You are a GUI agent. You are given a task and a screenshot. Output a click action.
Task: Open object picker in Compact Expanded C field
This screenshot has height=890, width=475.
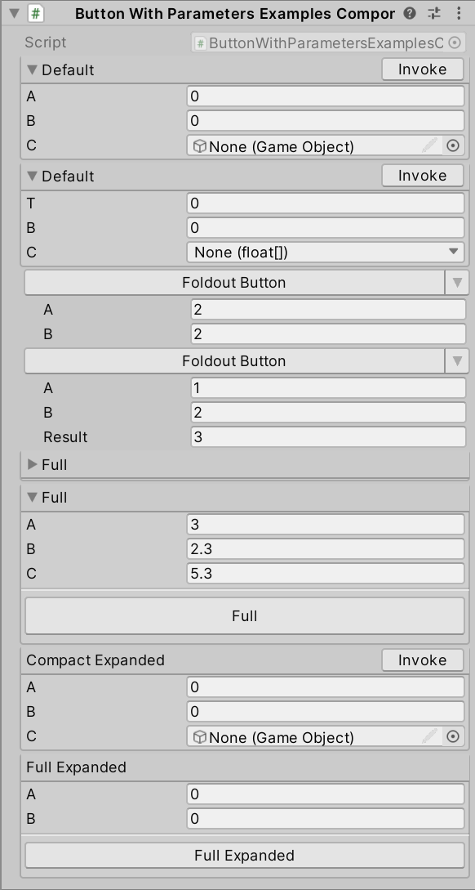click(452, 736)
